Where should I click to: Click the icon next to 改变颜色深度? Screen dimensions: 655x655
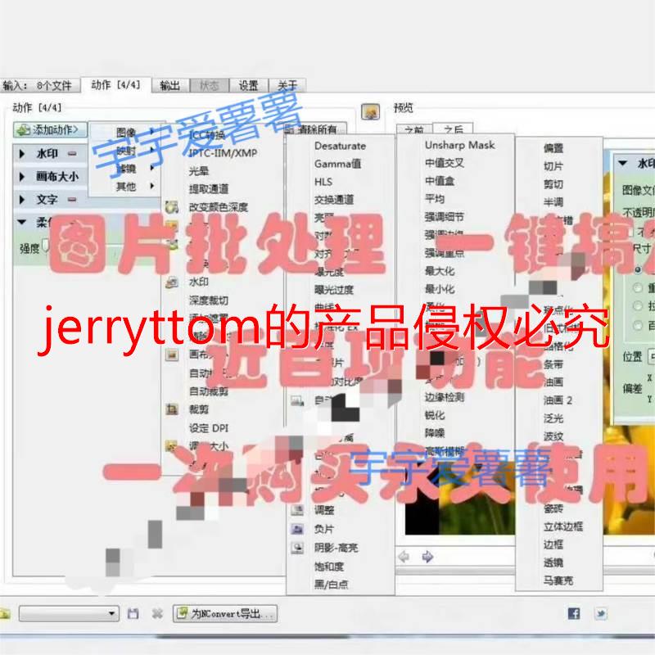coord(172,207)
